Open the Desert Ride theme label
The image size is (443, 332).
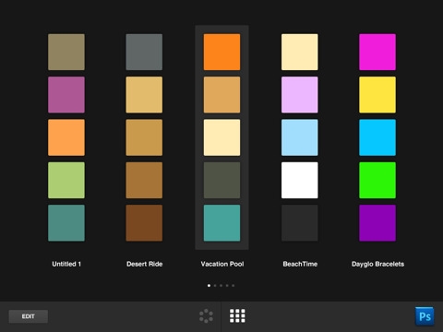coord(144,264)
